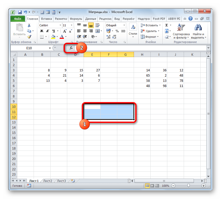Click Формат cells button
The image size is (221, 199).
[150, 37]
